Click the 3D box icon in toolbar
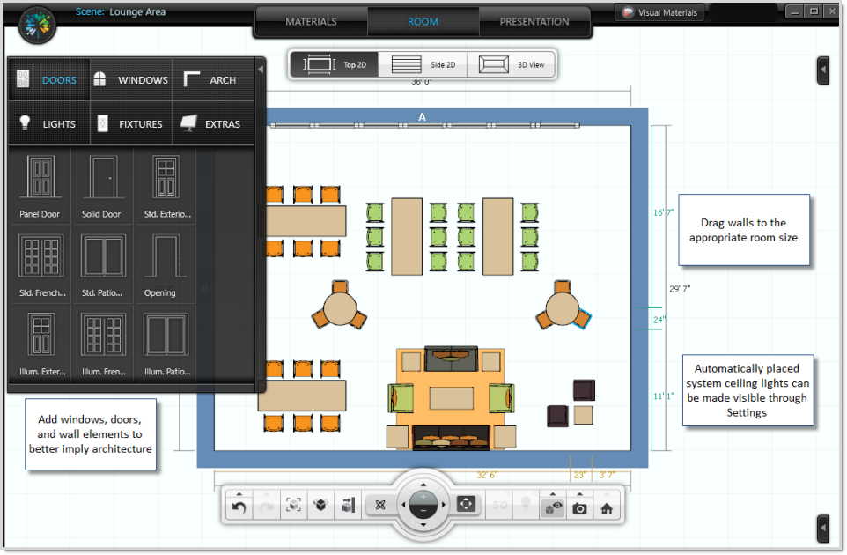Viewport: 847px width, 555px height. coord(320,506)
